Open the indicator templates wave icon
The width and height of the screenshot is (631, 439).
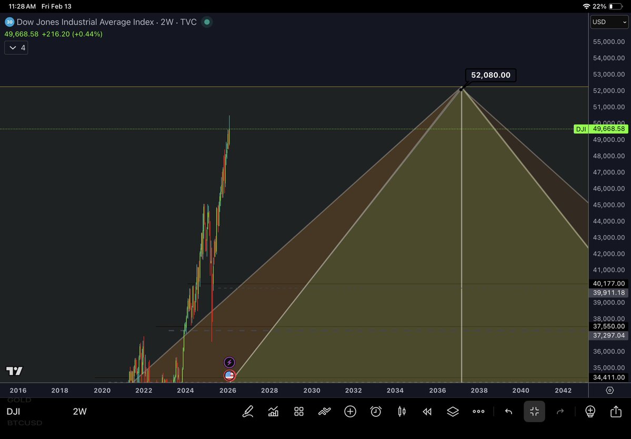324,411
